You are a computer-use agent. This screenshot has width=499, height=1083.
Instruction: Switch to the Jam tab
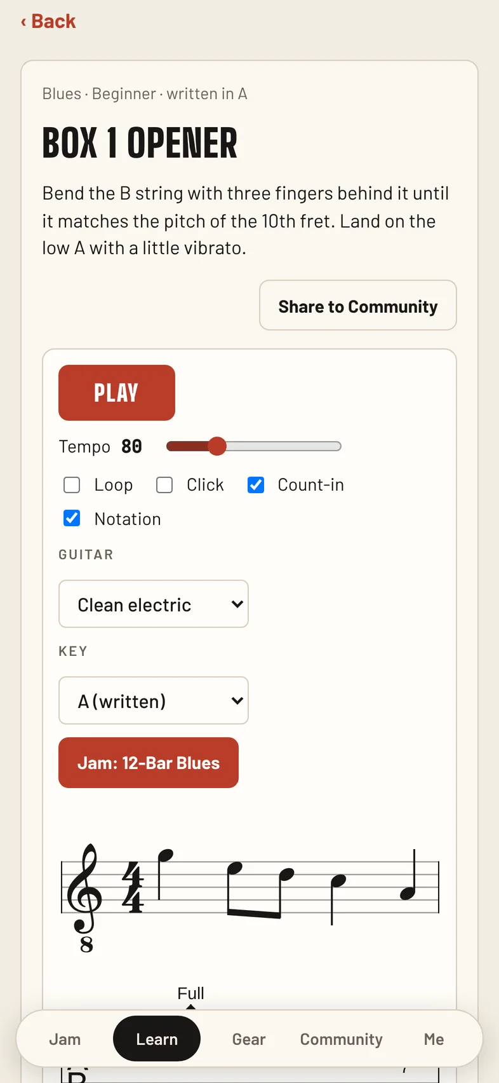click(x=65, y=1039)
